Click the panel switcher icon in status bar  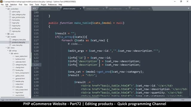tap(3, 100)
